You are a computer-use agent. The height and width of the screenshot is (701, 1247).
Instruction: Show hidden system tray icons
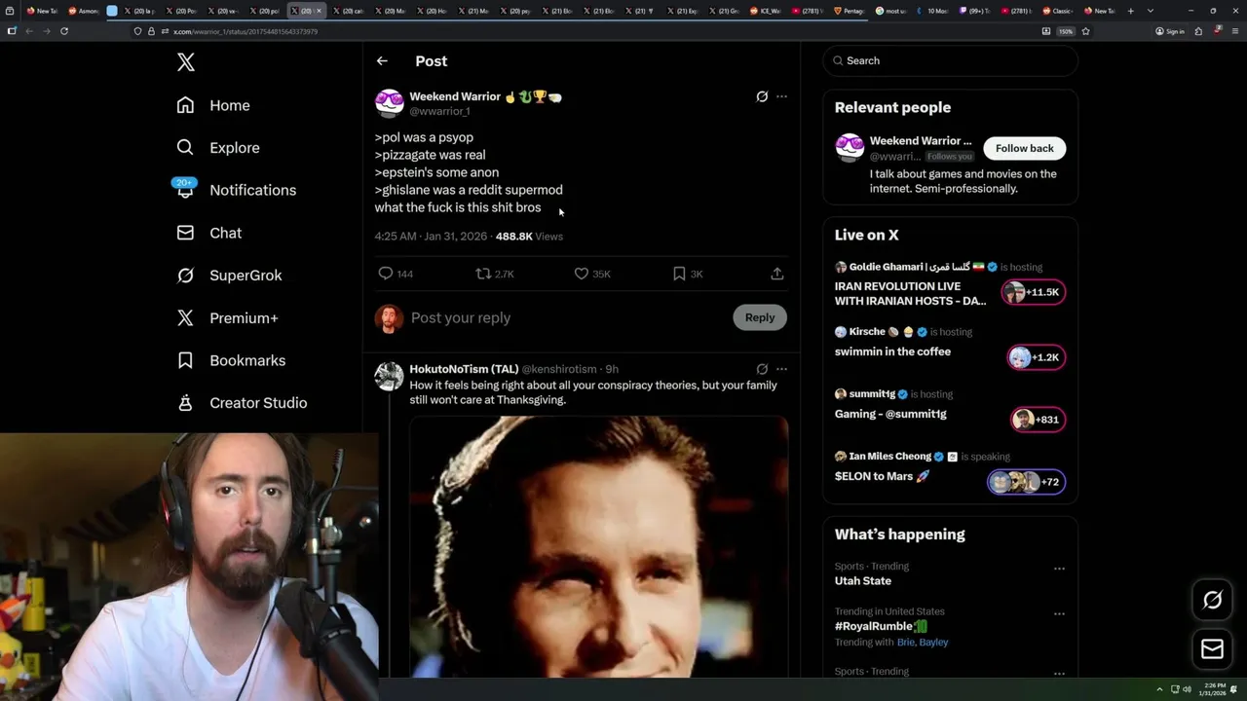coord(1159,689)
